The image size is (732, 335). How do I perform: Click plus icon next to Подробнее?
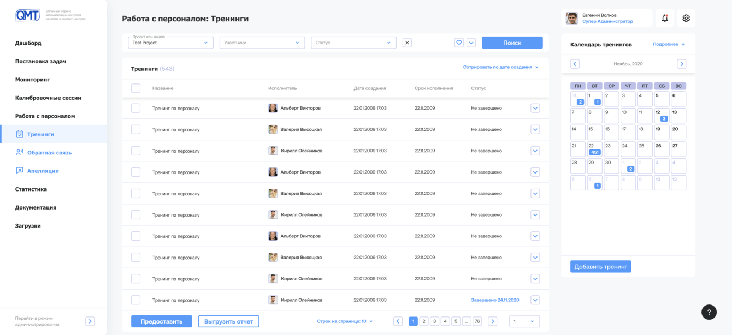pyautogui.click(x=683, y=44)
